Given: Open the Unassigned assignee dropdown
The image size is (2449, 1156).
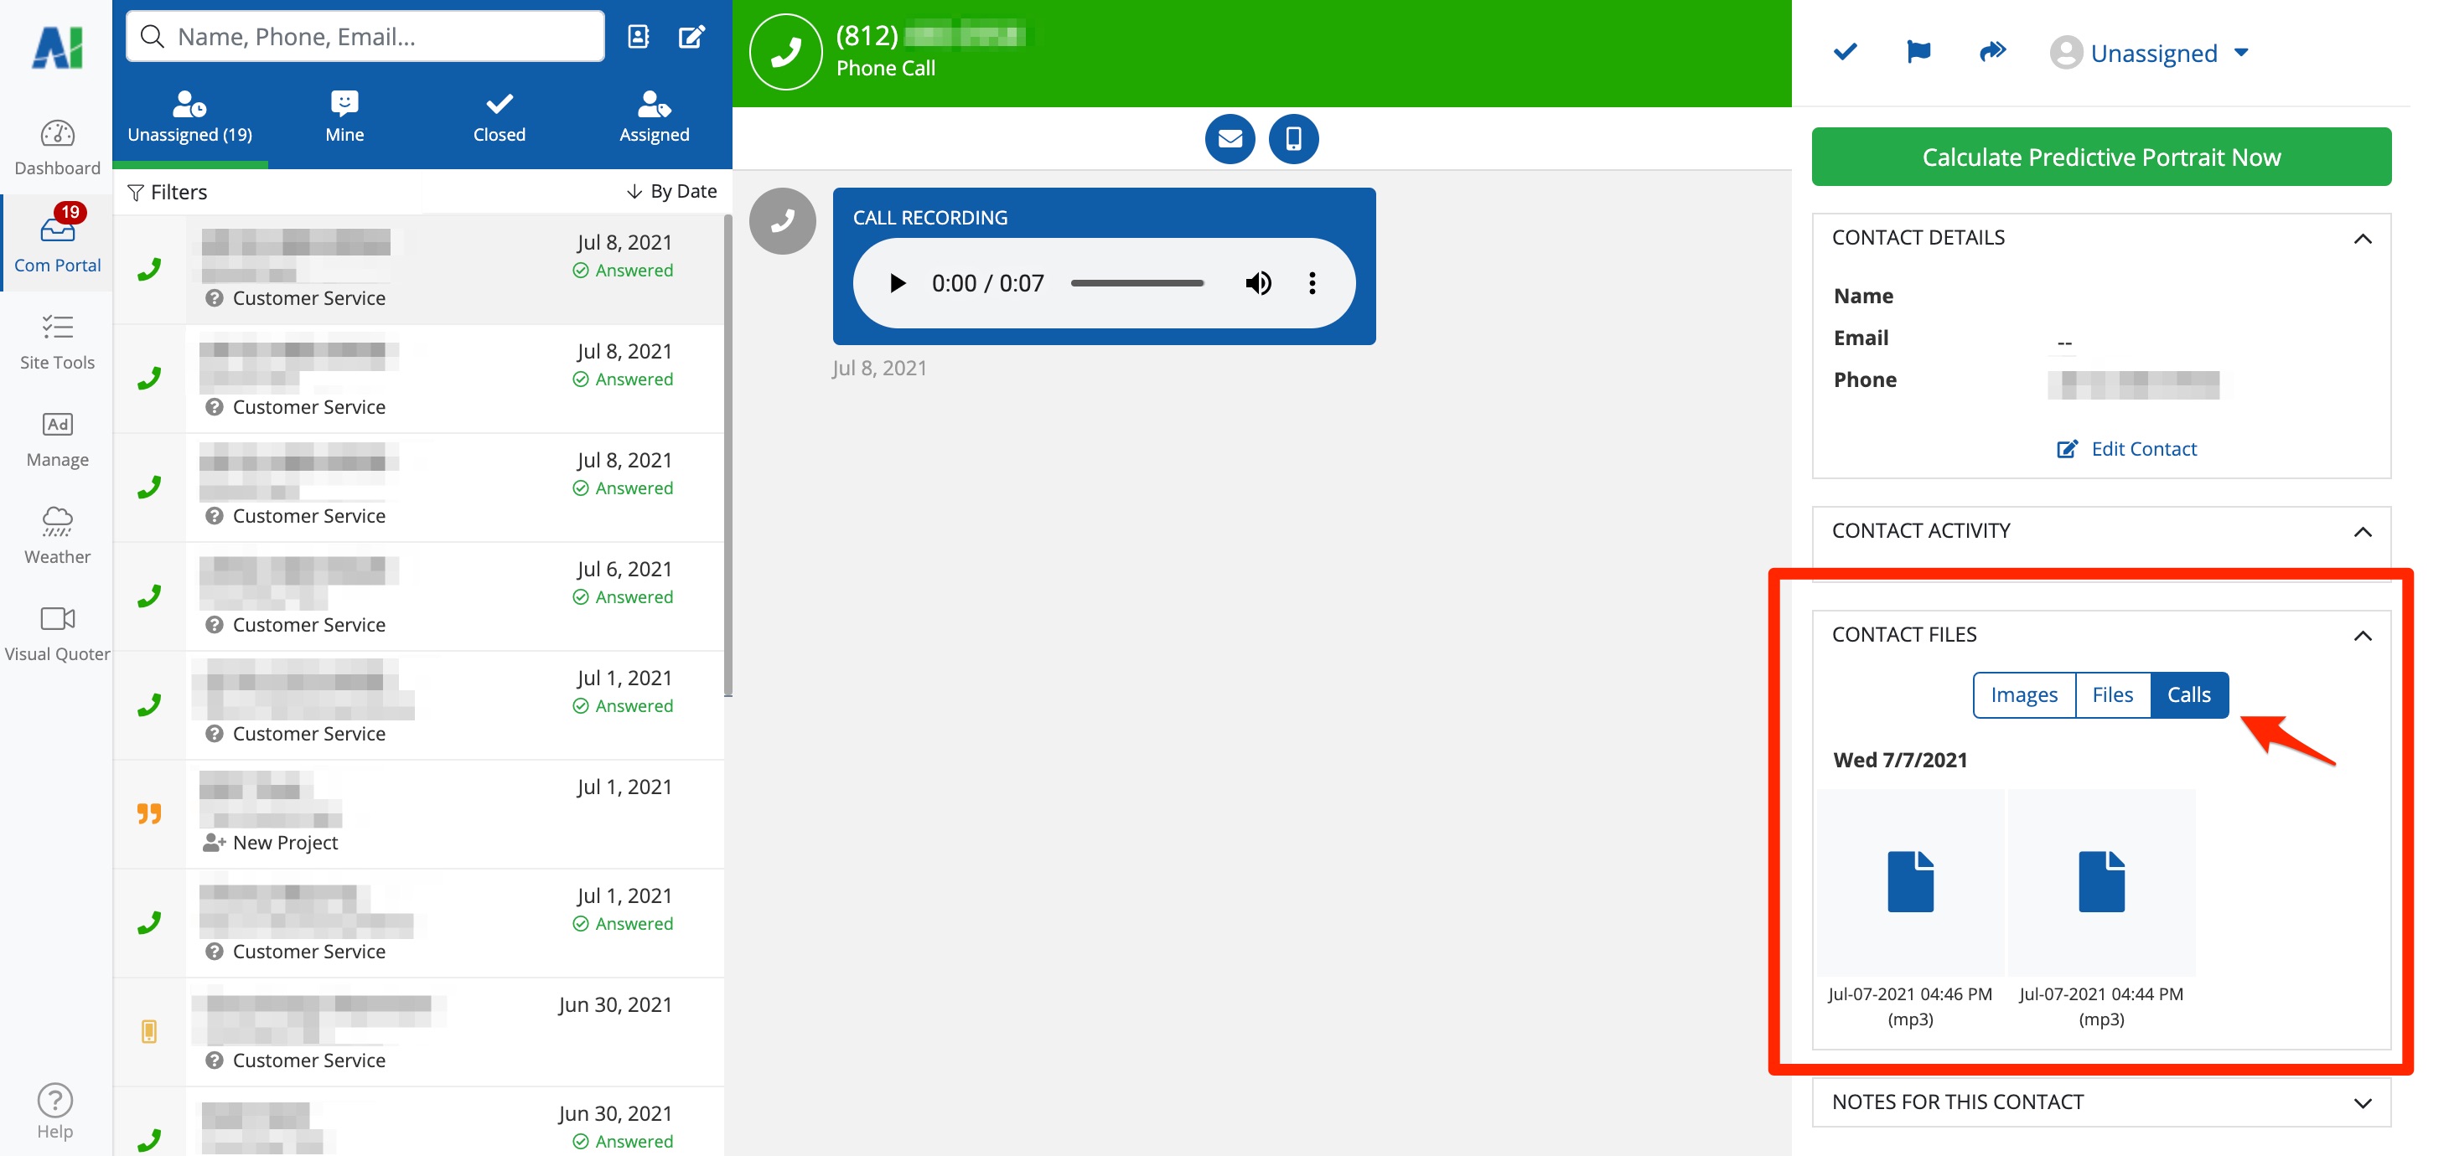Looking at the screenshot, I should click(2152, 54).
